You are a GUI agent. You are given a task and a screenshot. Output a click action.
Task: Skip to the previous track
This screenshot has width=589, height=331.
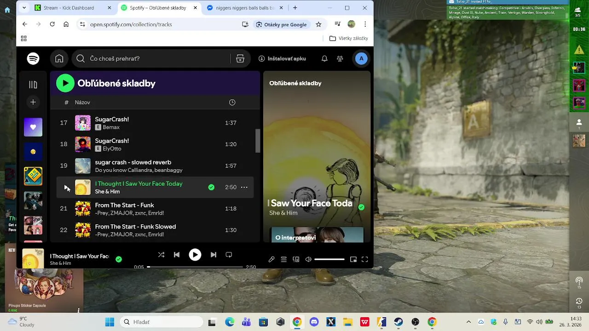point(177,255)
